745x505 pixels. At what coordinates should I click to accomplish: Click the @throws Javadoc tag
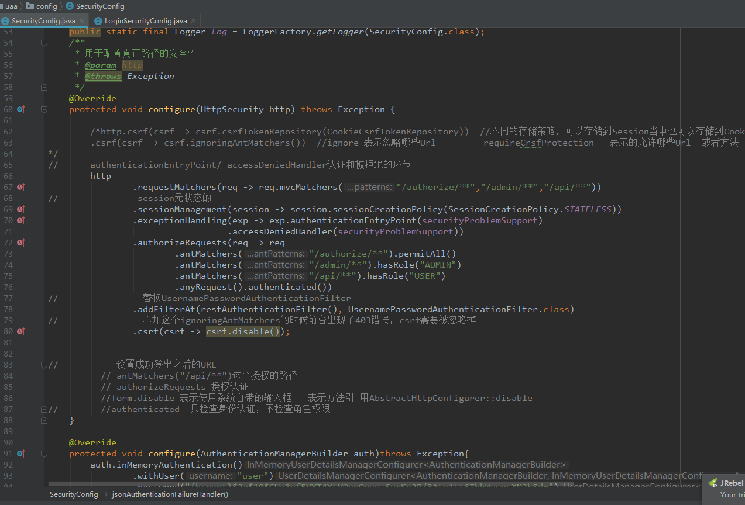(103, 76)
